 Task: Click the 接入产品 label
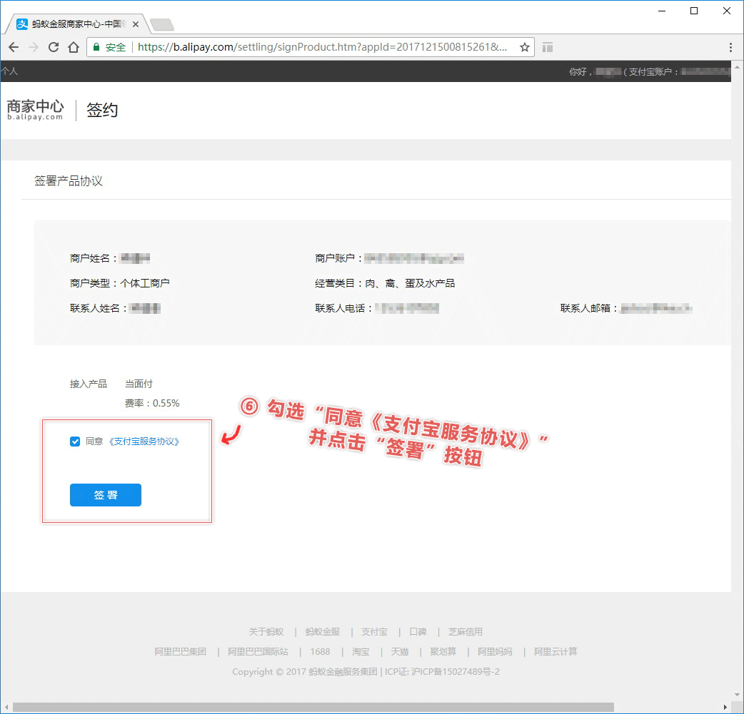point(89,384)
